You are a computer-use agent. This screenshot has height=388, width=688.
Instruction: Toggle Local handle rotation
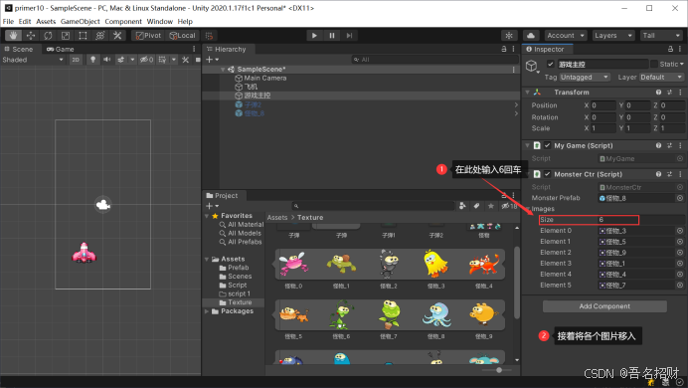click(182, 36)
